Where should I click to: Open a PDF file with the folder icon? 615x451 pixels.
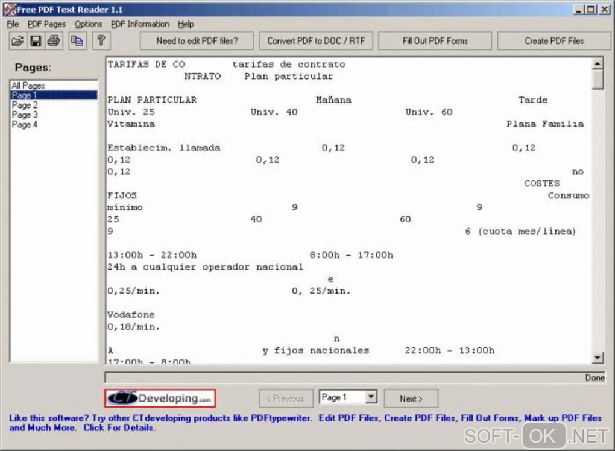click(17, 41)
